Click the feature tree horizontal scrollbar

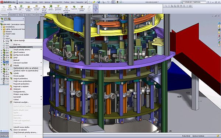4,131
